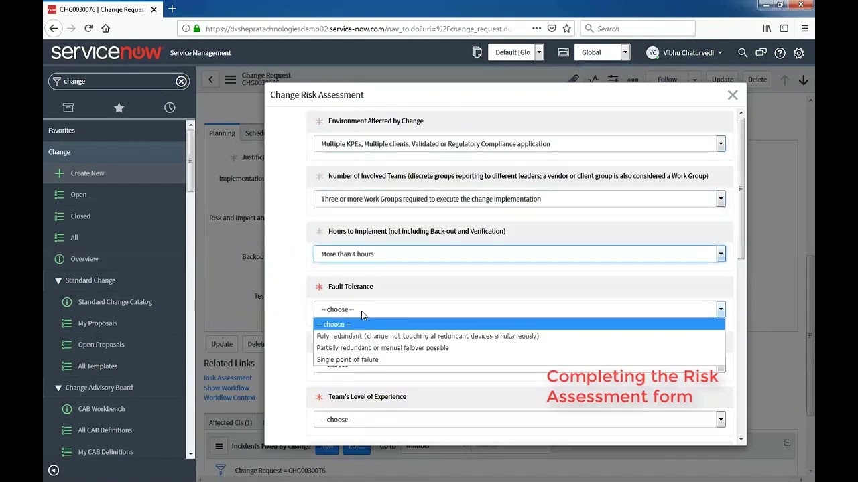Open the Incidents list hamburger menu
This screenshot has width=858, height=482.
(x=219, y=446)
